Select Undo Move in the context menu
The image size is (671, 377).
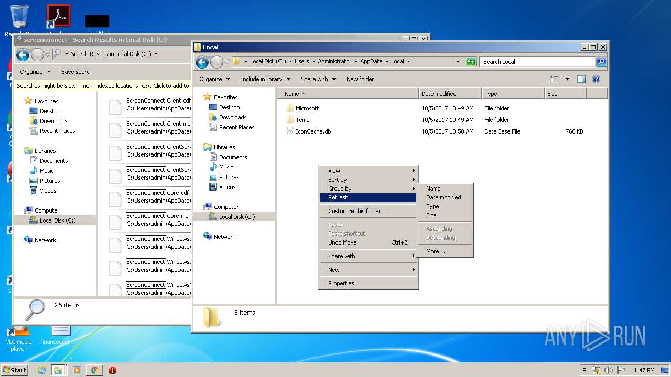(368, 242)
